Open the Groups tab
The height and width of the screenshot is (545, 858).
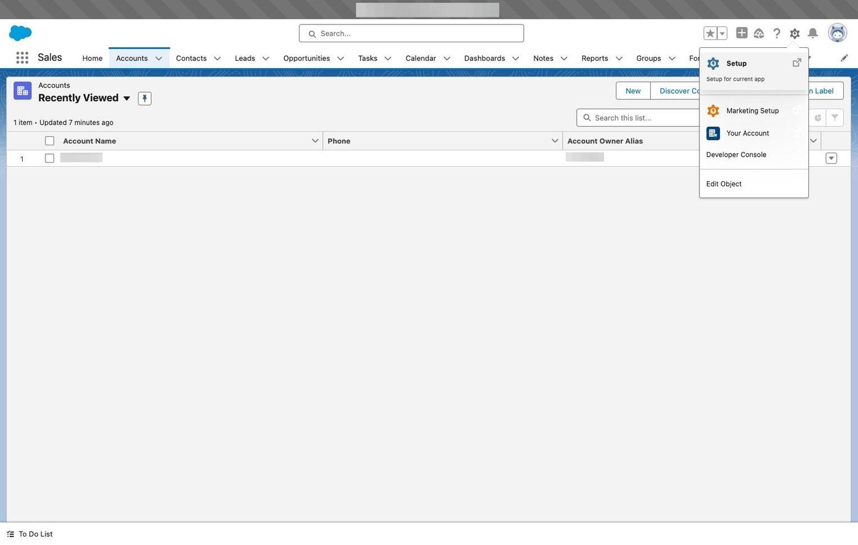[648, 58]
